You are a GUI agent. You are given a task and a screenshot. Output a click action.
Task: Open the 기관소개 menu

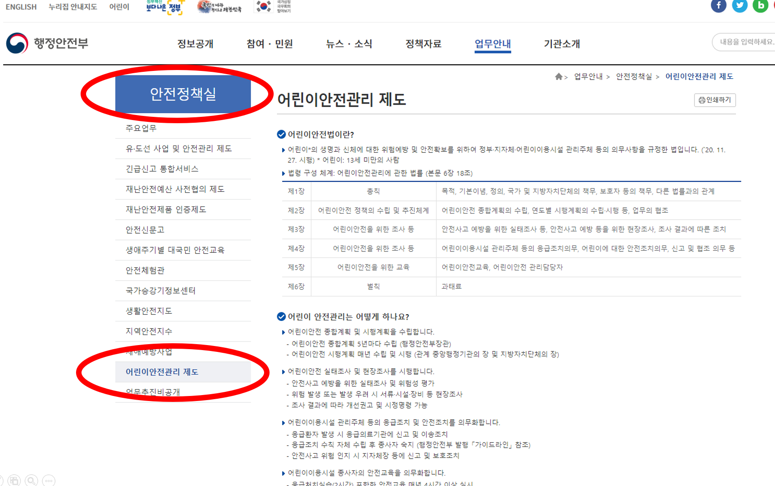[562, 44]
